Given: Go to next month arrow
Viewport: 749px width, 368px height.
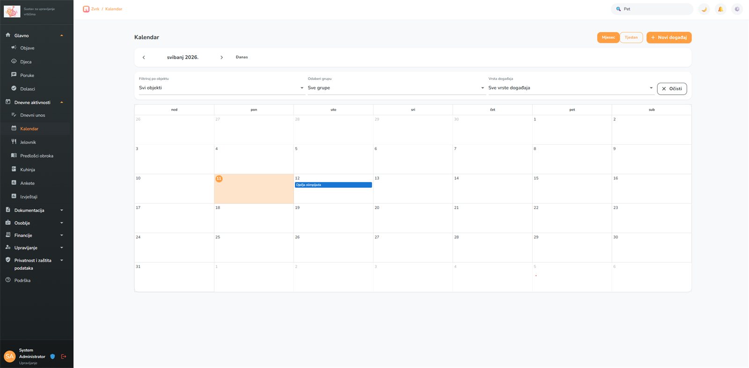Looking at the screenshot, I should pyautogui.click(x=221, y=57).
